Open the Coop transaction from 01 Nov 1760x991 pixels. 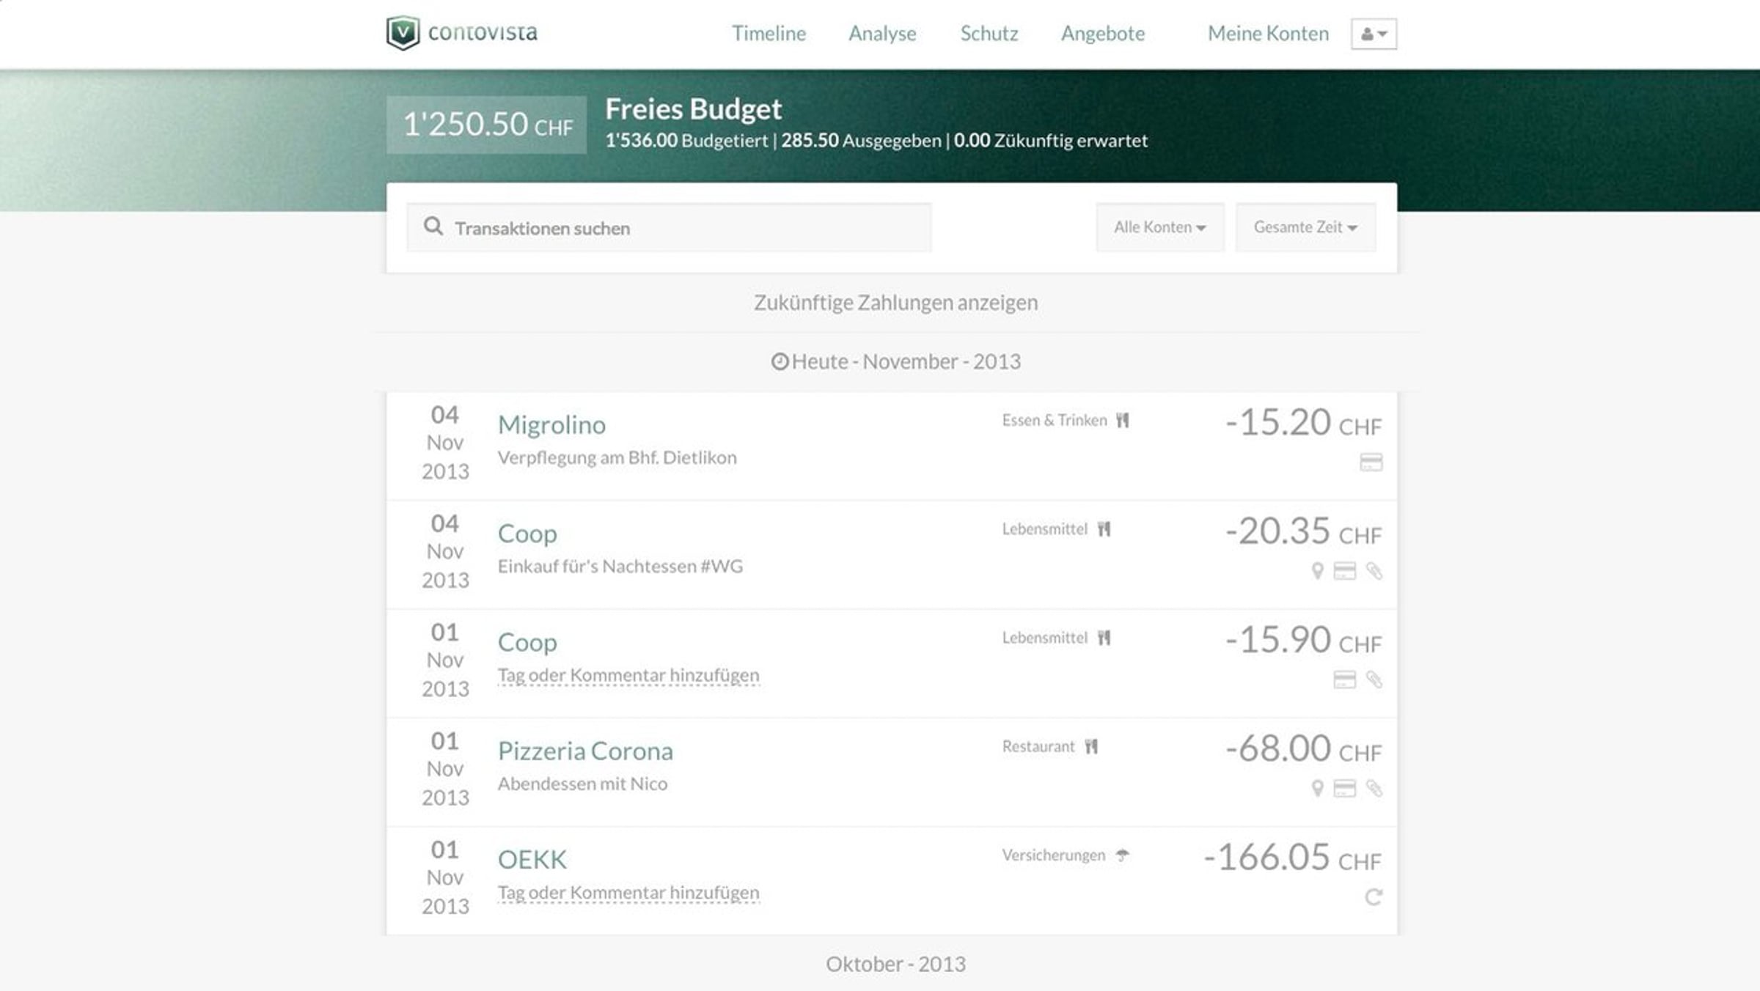point(527,642)
